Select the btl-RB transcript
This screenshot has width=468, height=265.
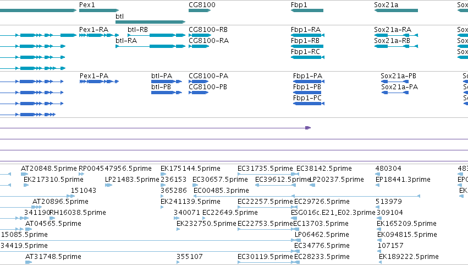[156, 35]
